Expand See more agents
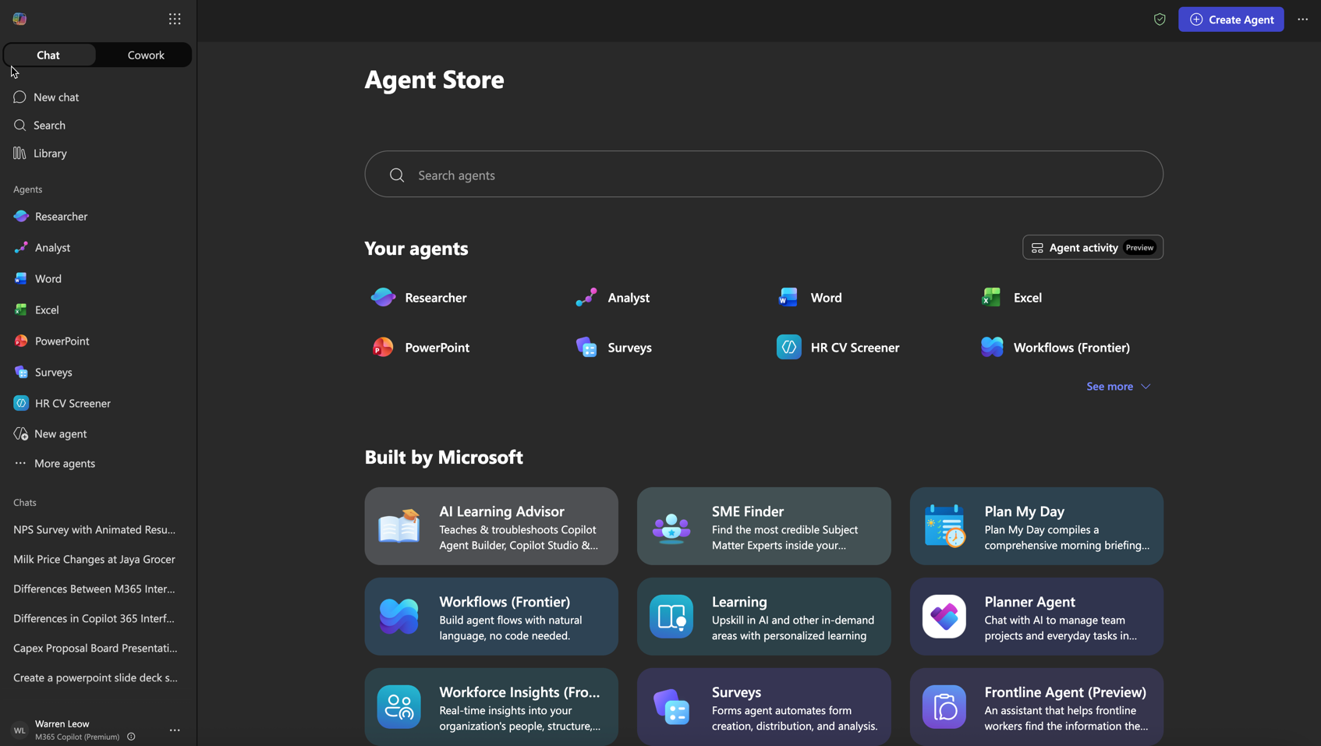 pos(1118,386)
